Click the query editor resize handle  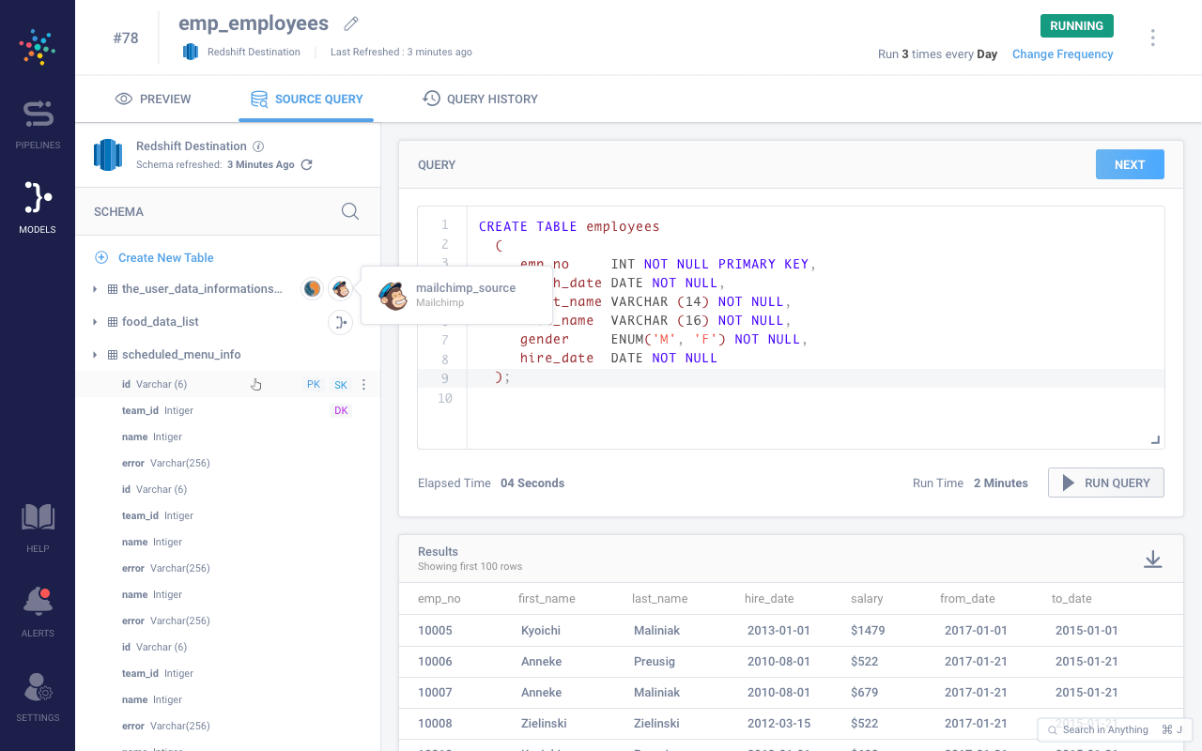1156,439
